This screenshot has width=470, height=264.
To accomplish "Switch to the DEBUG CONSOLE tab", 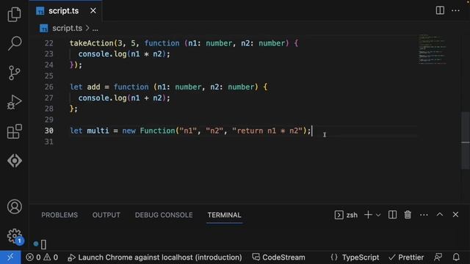I will click(x=164, y=215).
